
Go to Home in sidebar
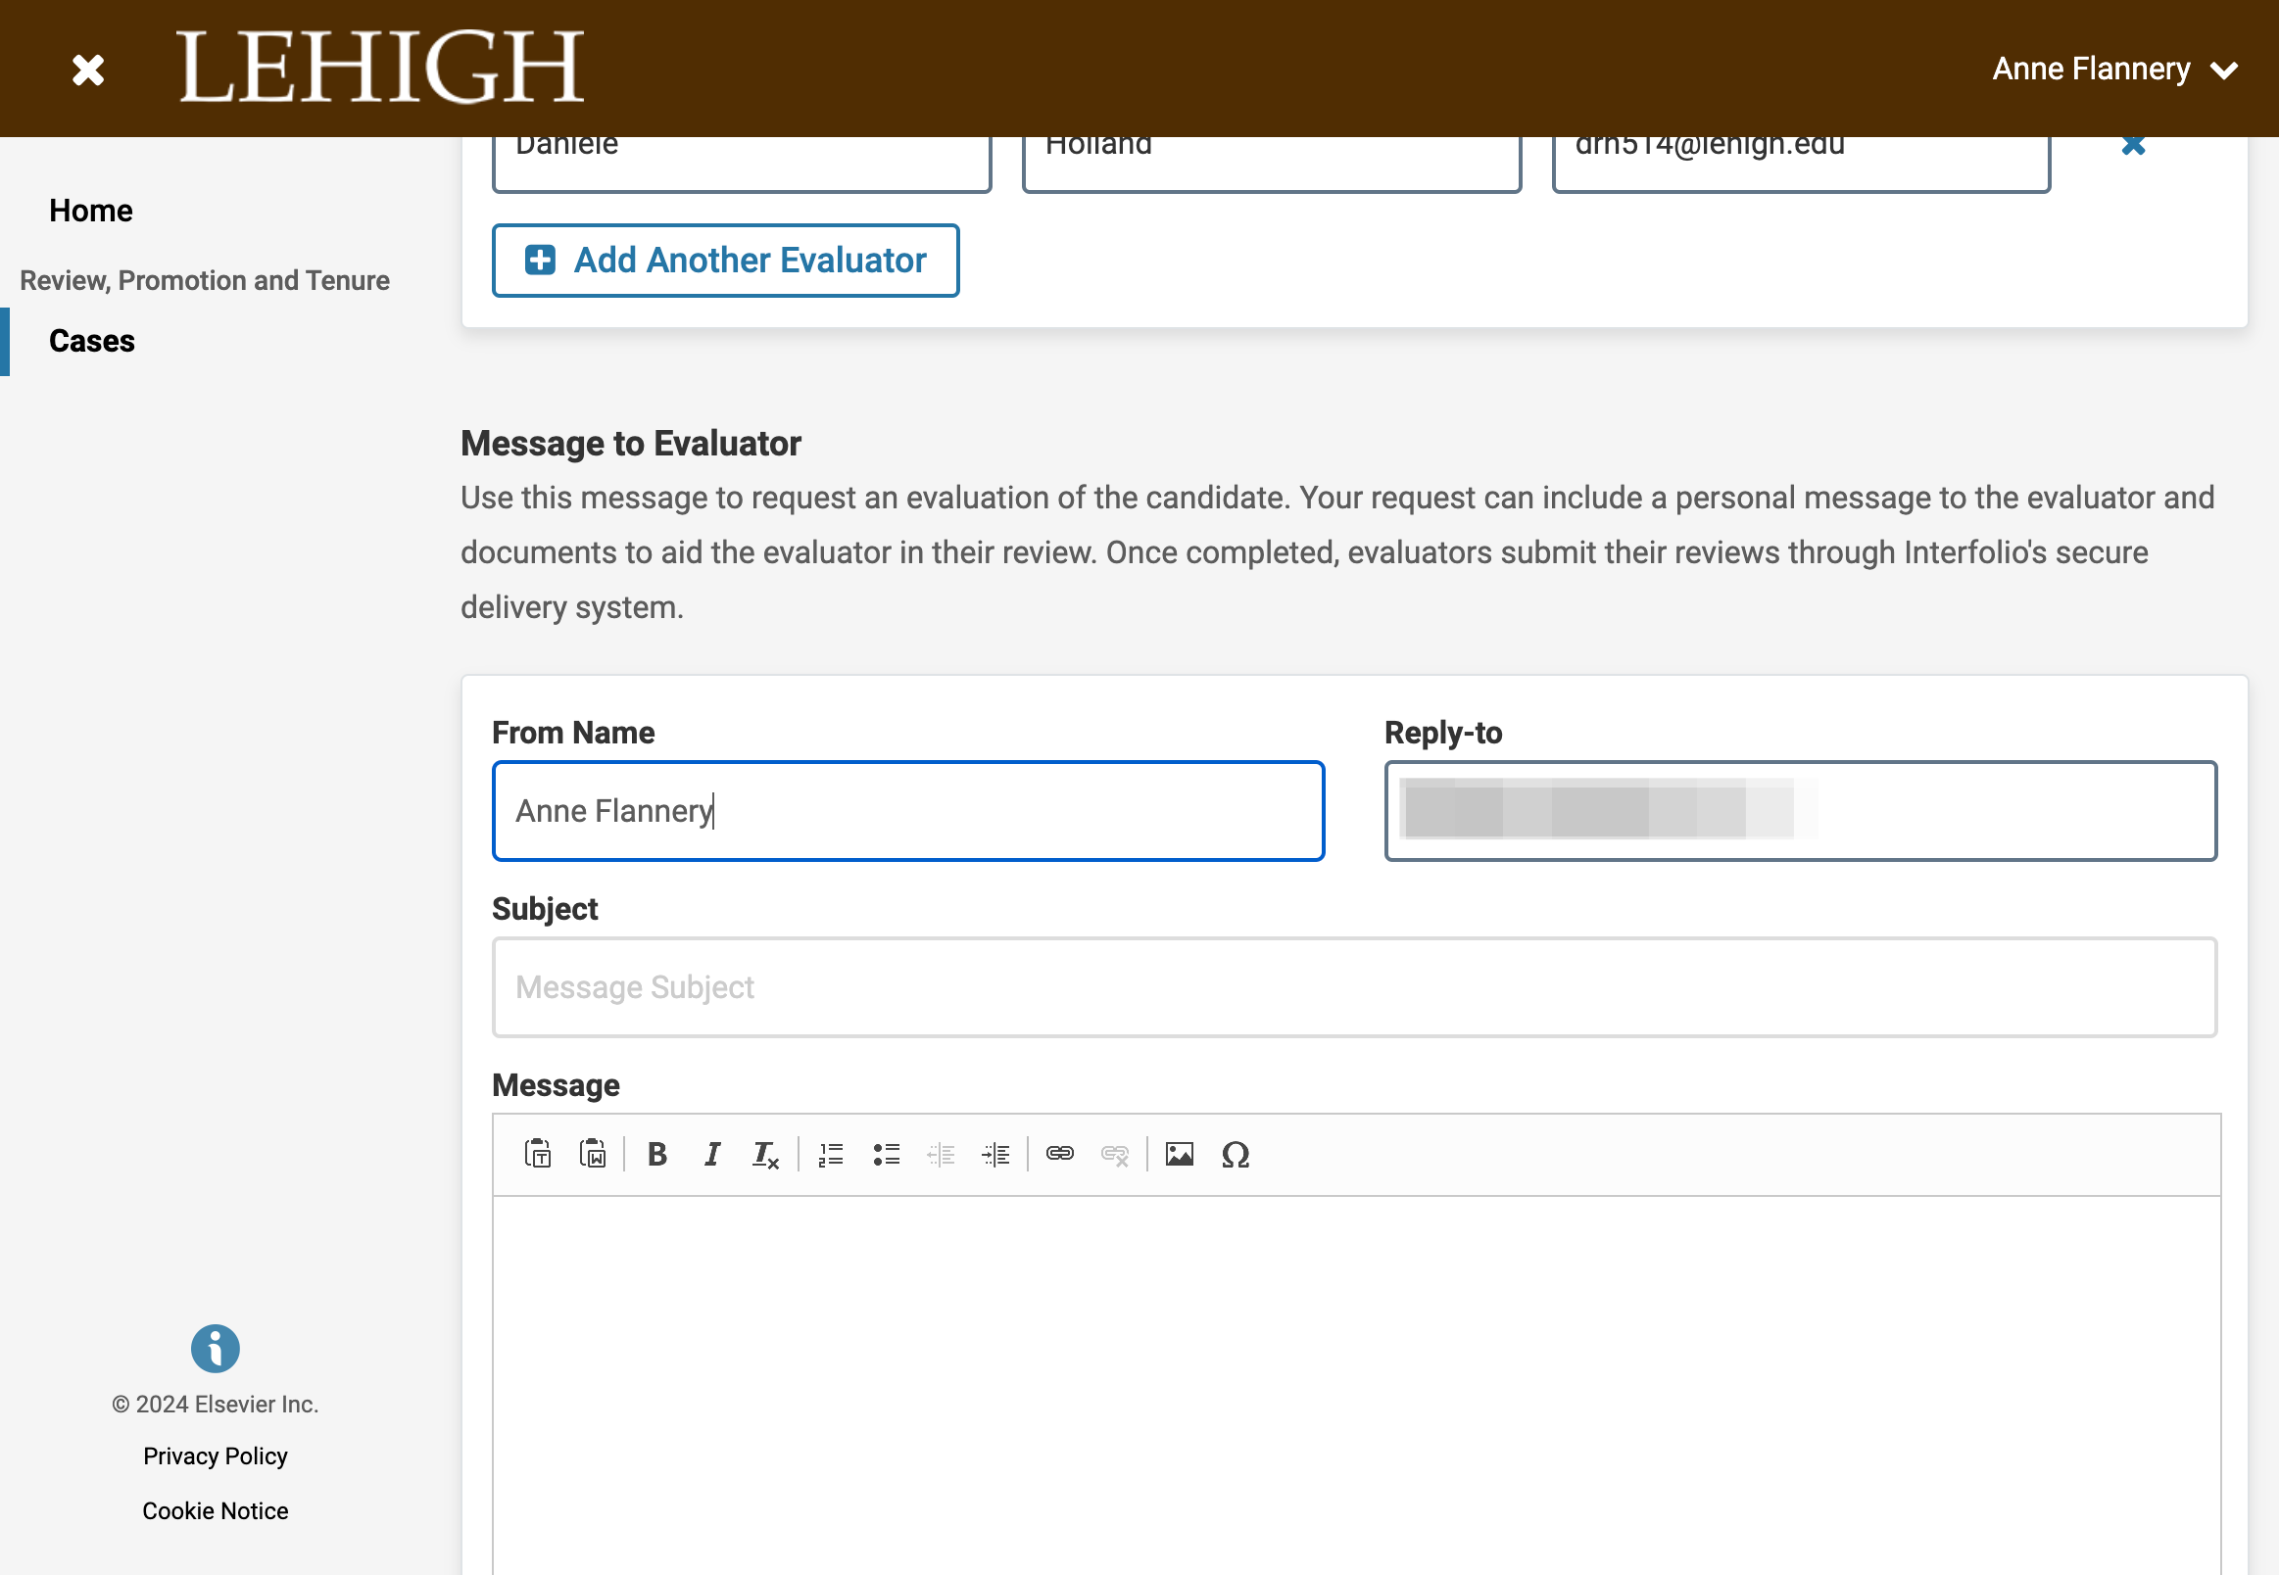coord(91,211)
